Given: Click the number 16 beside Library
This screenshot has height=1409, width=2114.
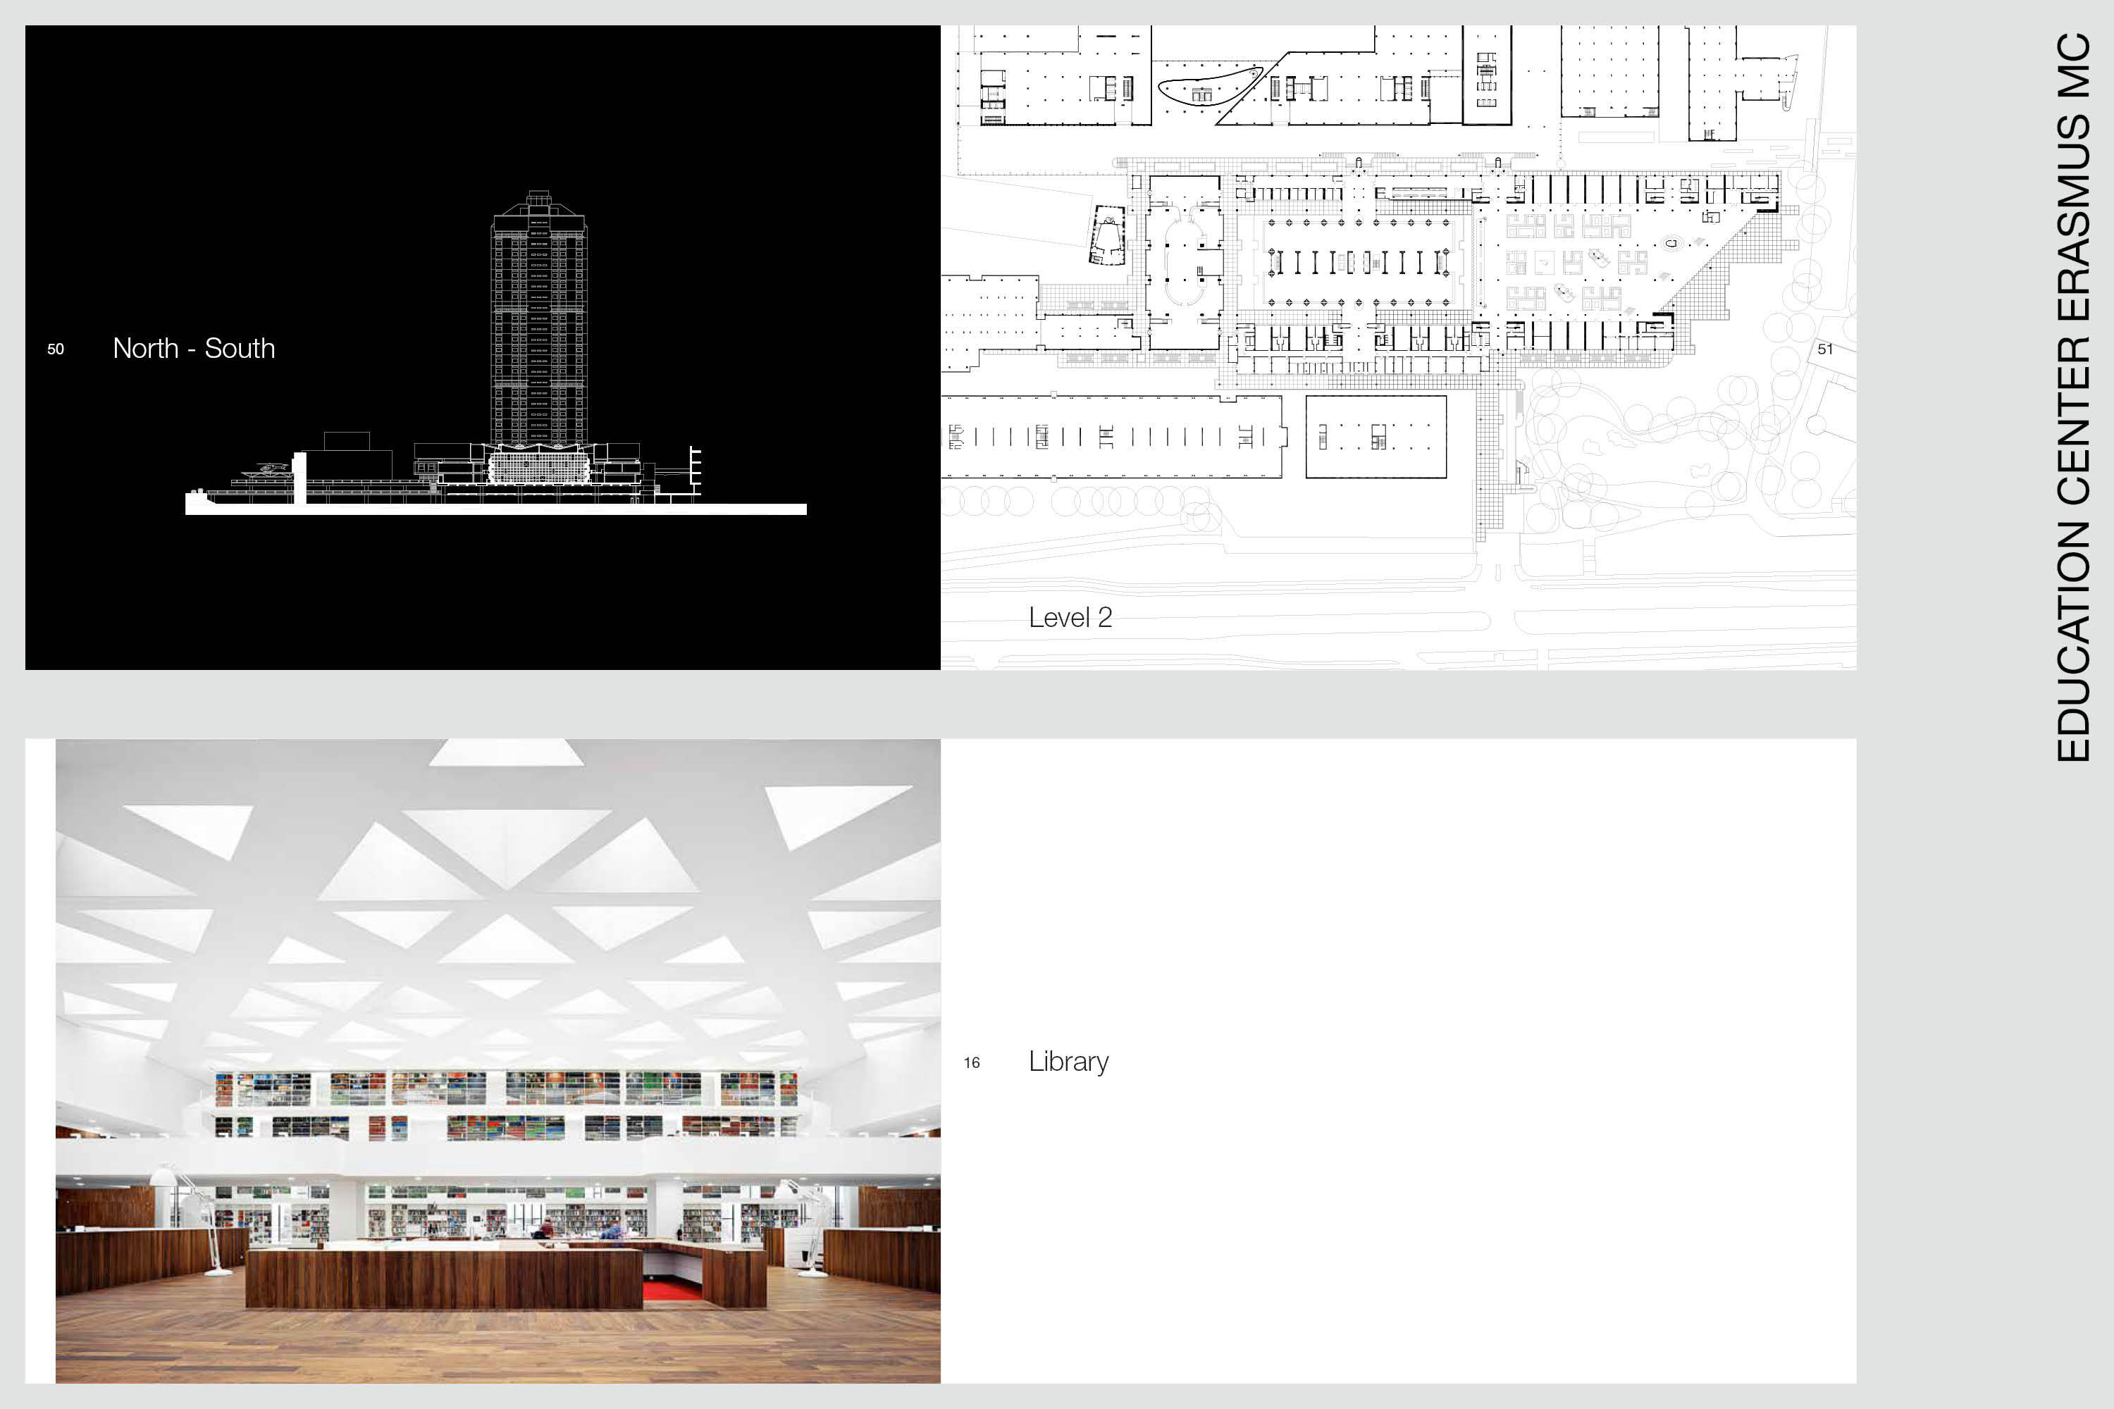Looking at the screenshot, I should click(972, 1063).
